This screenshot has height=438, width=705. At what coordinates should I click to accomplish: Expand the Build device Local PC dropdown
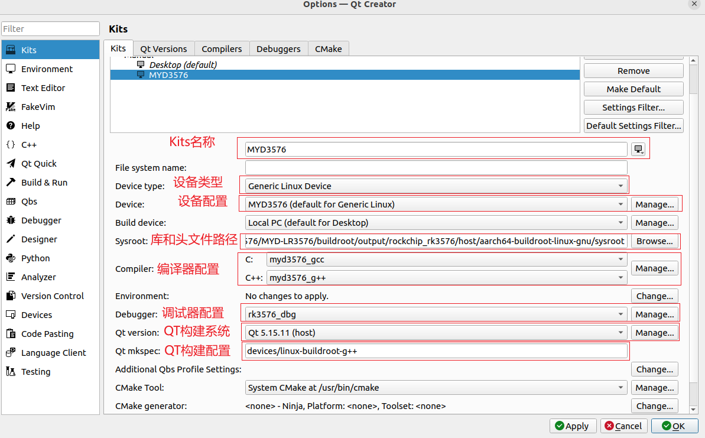coord(436,223)
